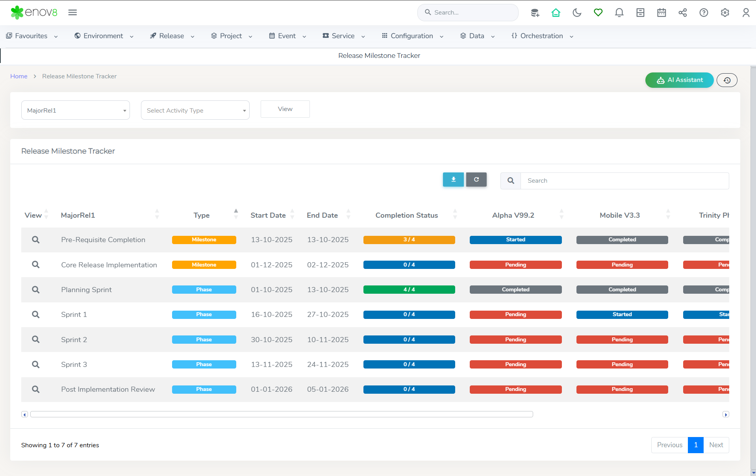View details for Sprint 1 row
Viewport: 756px width, 476px height.
(x=35, y=315)
